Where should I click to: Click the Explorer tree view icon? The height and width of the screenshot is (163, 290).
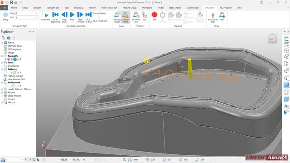[x=3, y=38]
